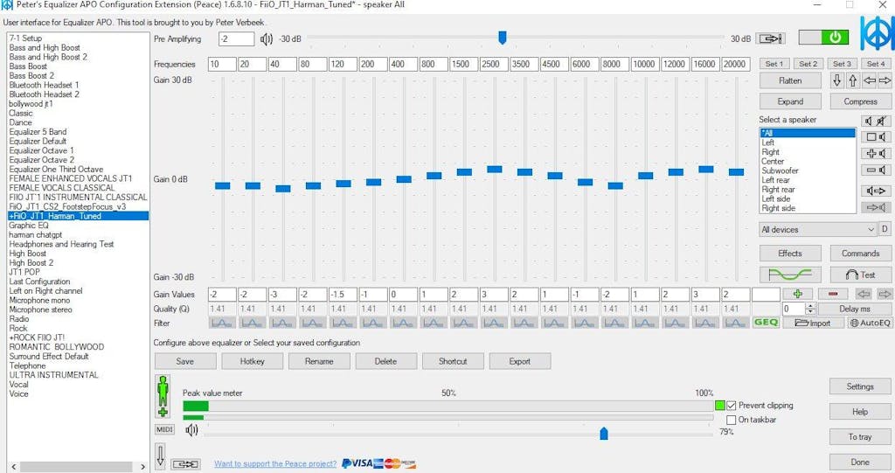Click the 2500 Hz frequency field
Image resolution: width=895 pixels, height=473 pixels.
click(494, 65)
